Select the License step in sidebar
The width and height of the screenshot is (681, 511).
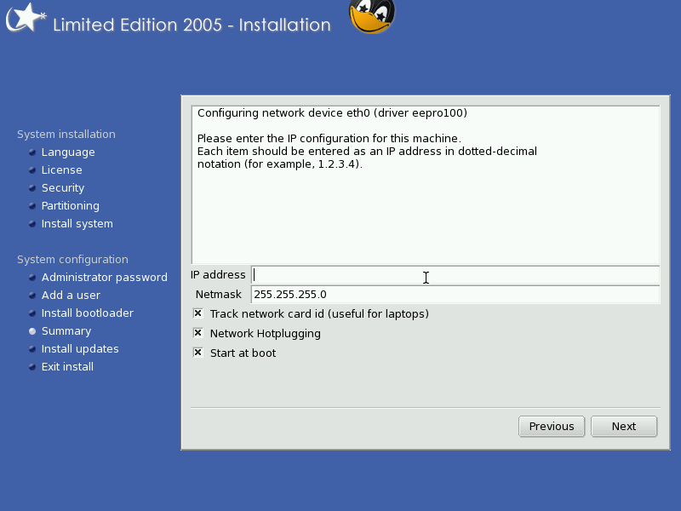pos(61,169)
